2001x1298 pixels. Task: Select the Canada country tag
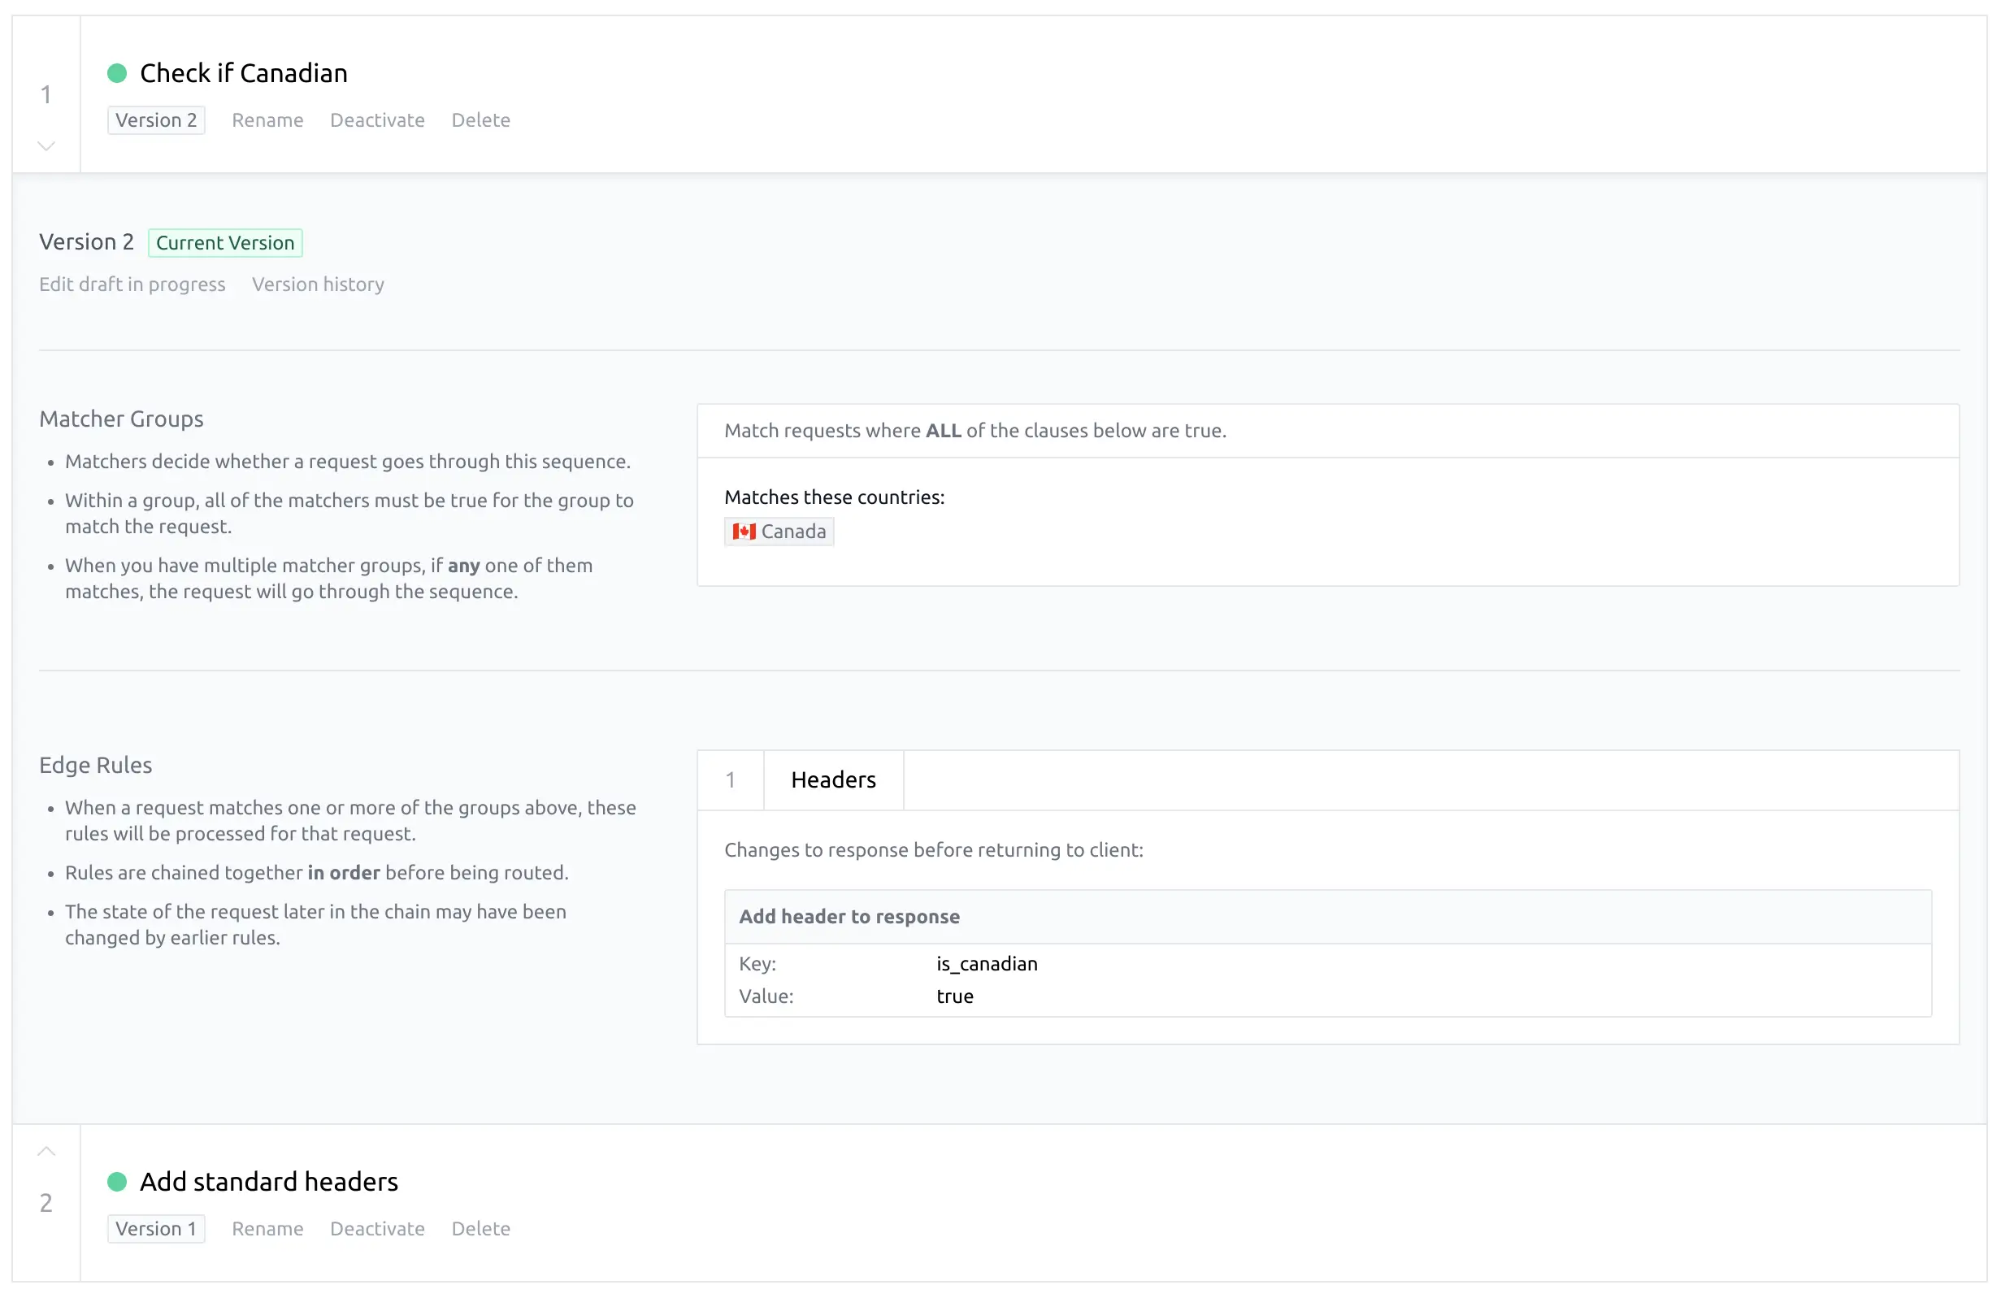click(x=779, y=532)
